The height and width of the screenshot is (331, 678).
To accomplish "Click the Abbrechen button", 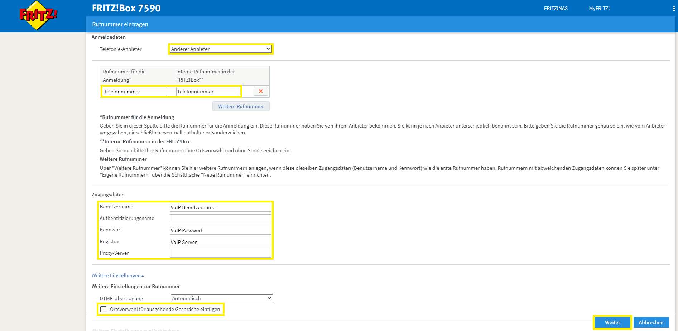I will 651,322.
